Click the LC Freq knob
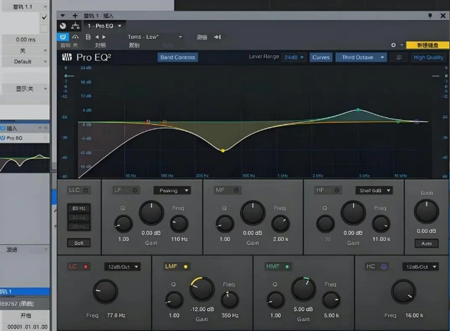450x331 pixels. click(x=106, y=292)
